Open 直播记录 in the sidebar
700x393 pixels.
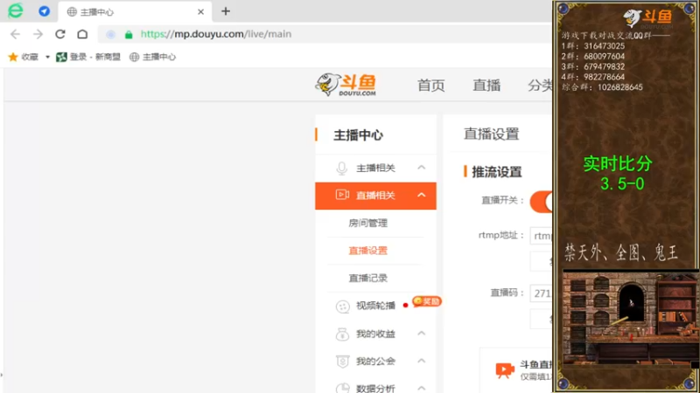point(367,278)
